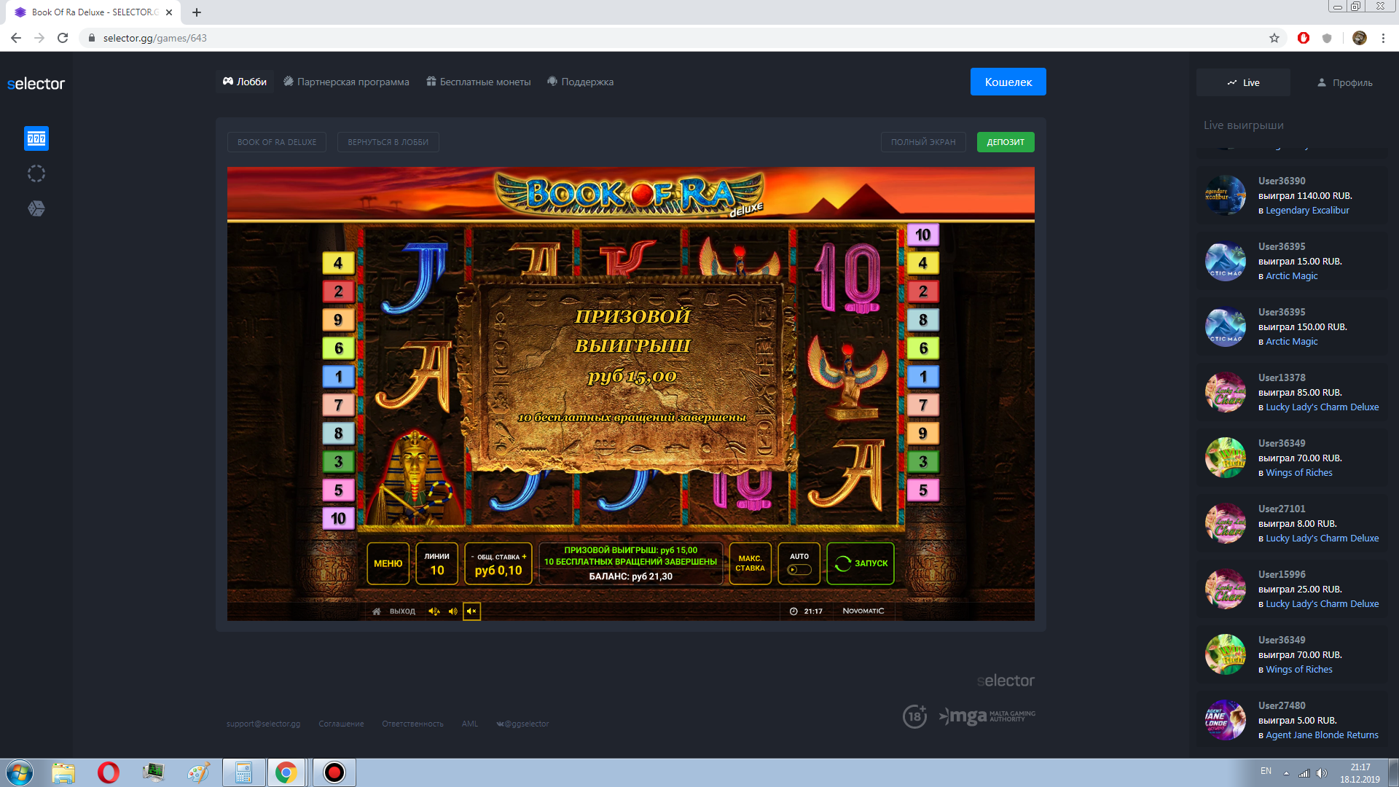1399x787 pixels.
Task: Click the green ЗАПУСК spin button
Action: coord(861,563)
